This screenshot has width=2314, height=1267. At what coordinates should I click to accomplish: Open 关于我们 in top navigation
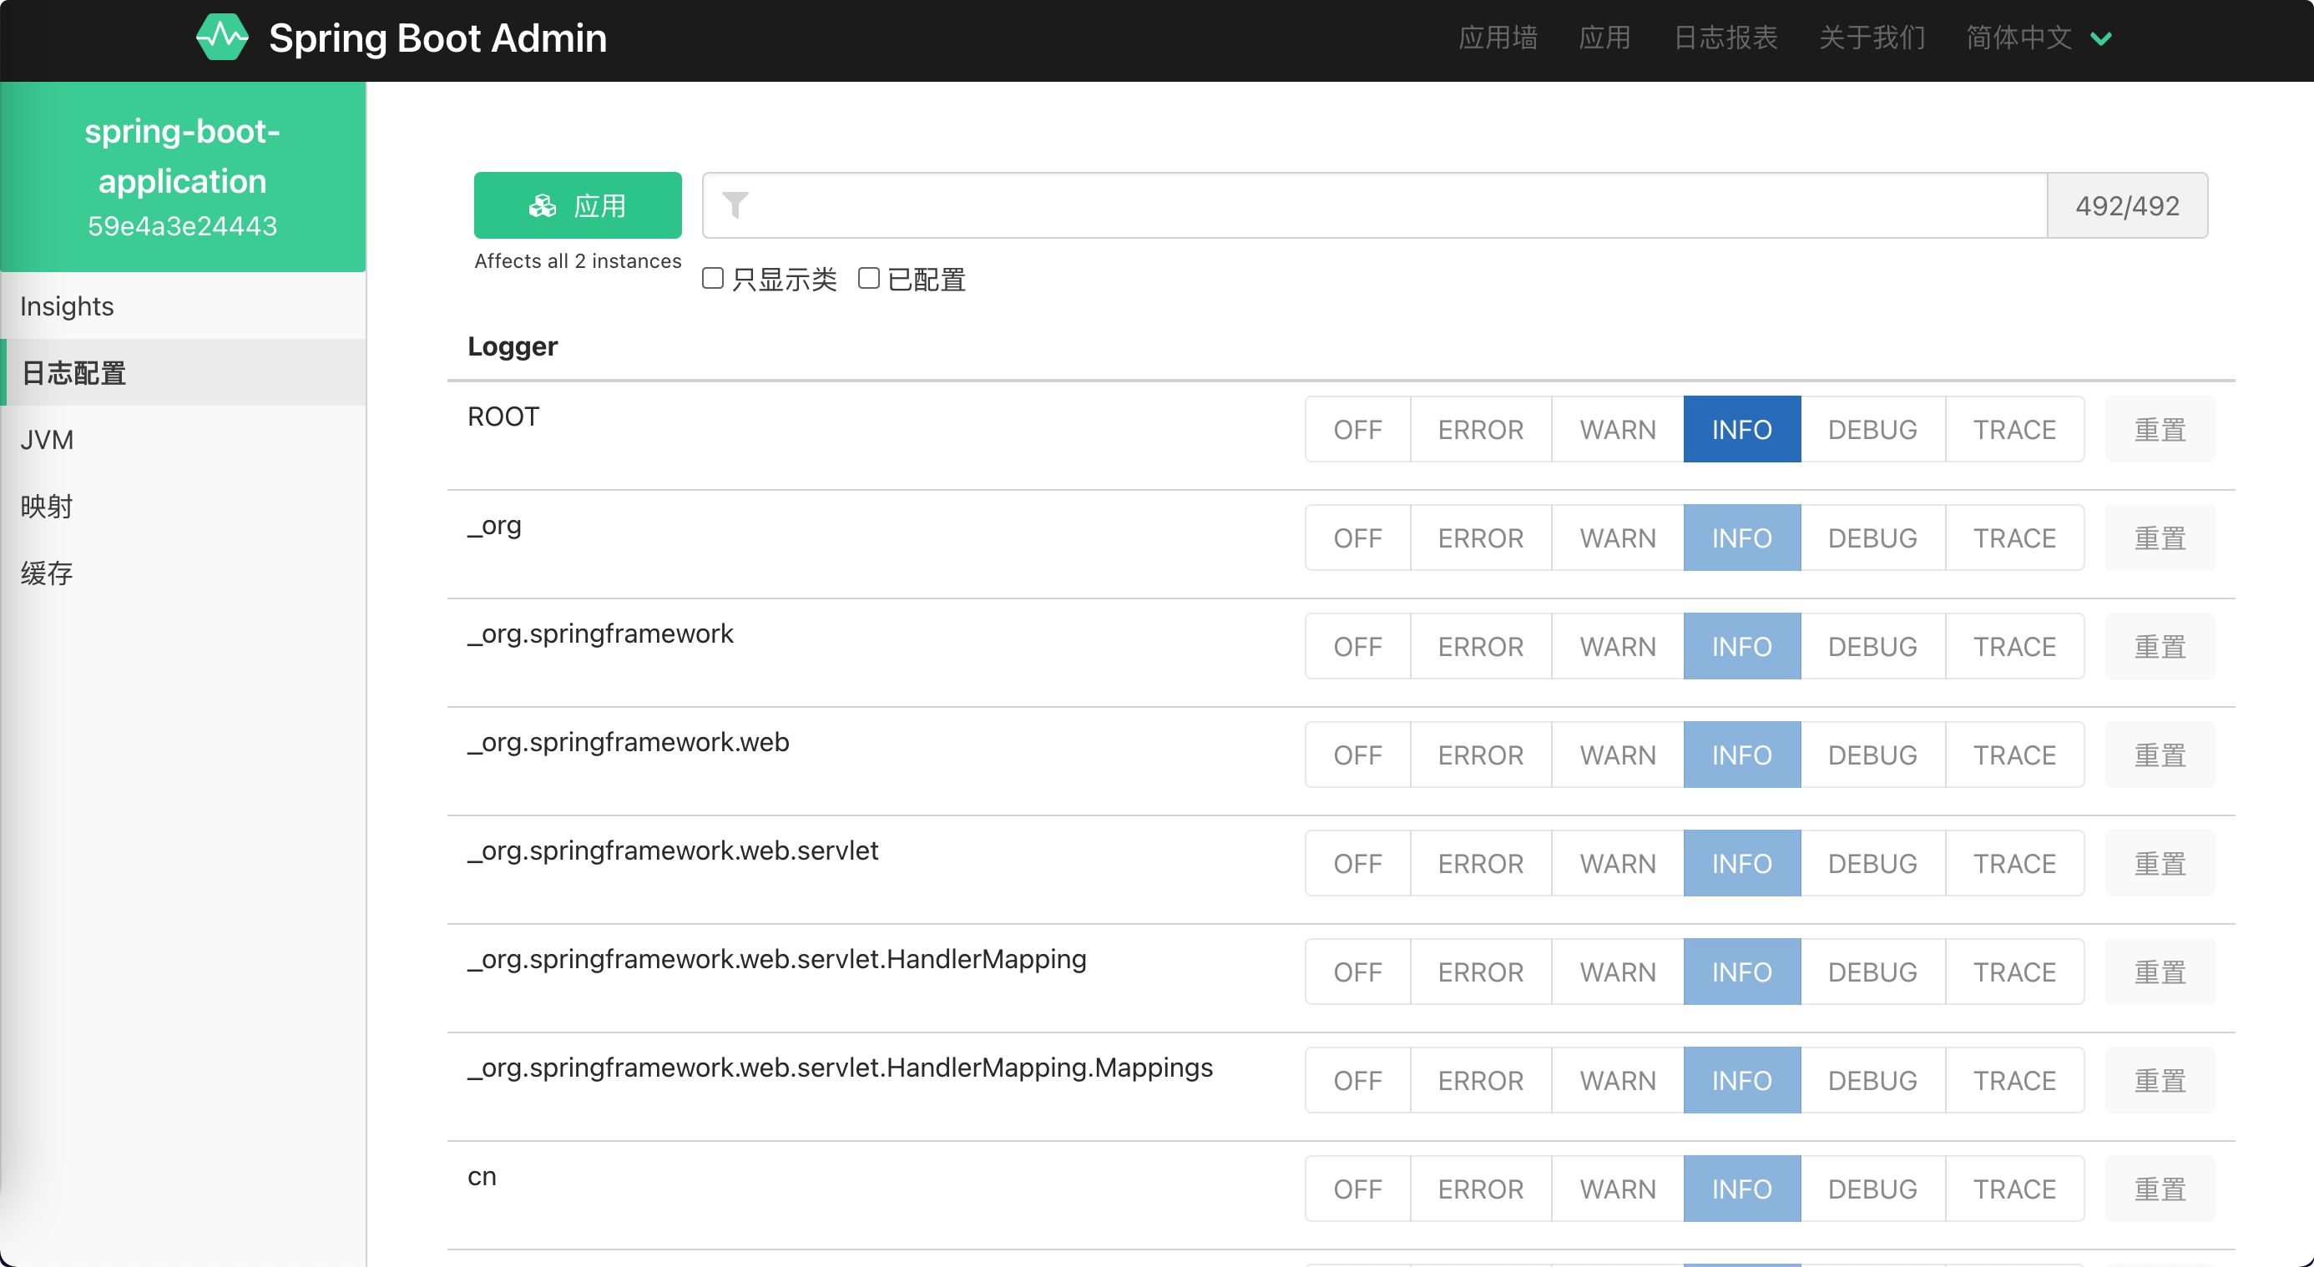[x=1872, y=38]
